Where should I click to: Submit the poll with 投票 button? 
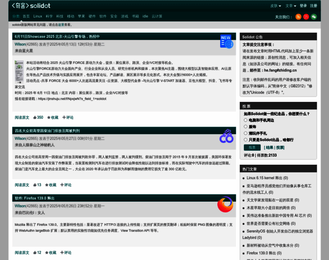click(x=252, y=147)
